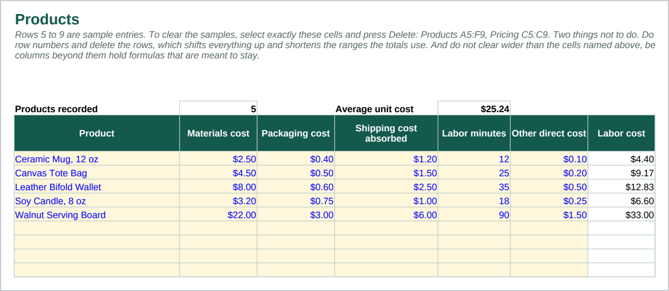Select Walnut Serving Board packaging cost $3.00
The width and height of the screenshot is (669, 291).
(296, 215)
